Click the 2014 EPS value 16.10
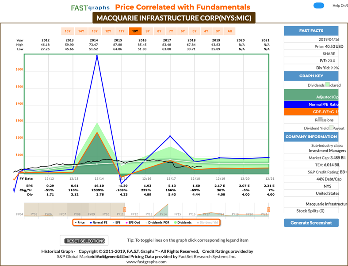 99,186
